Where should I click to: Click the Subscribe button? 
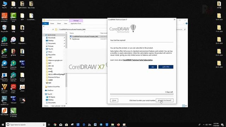click(166, 67)
